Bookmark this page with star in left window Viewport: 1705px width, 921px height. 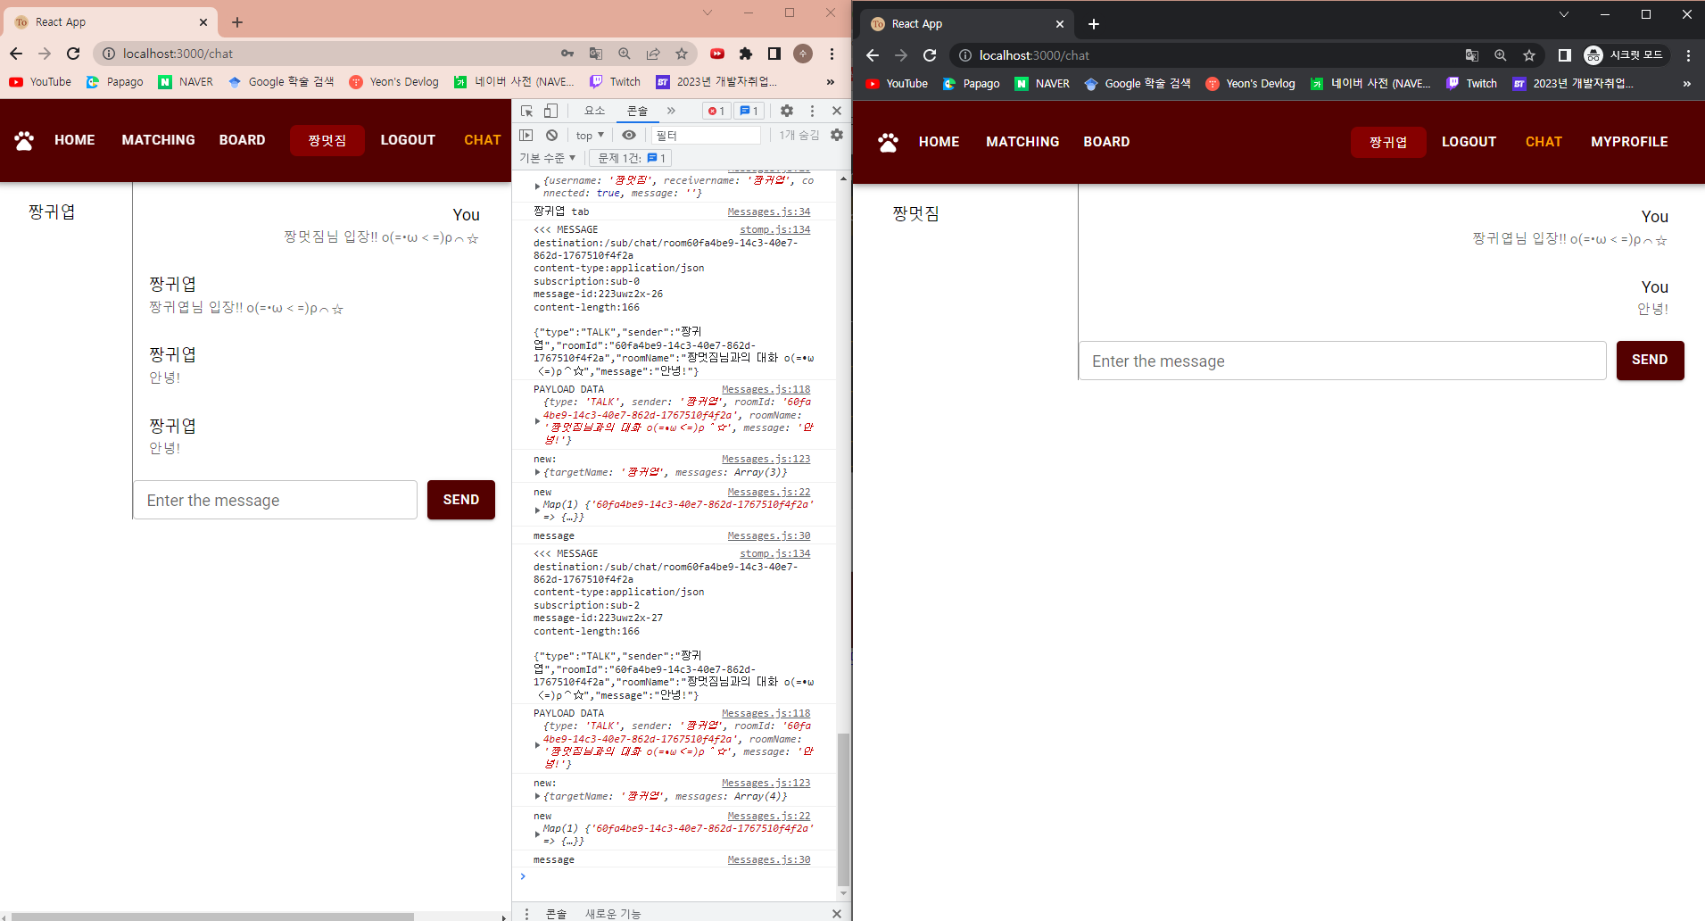[x=682, y=54]
